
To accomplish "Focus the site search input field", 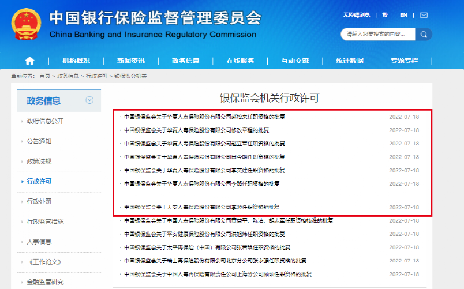I will (x=378, y=34).
